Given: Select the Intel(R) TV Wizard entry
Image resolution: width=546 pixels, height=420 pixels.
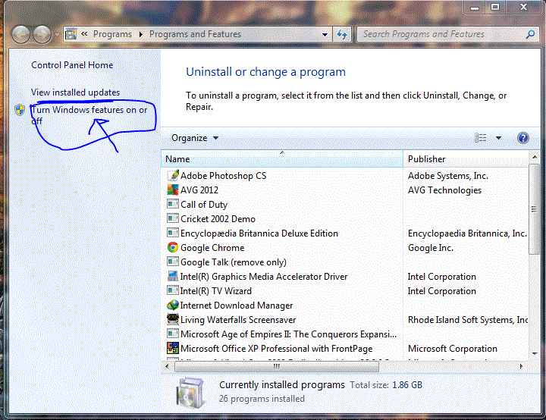Looking at the screenshot, I should click(215, 291).
